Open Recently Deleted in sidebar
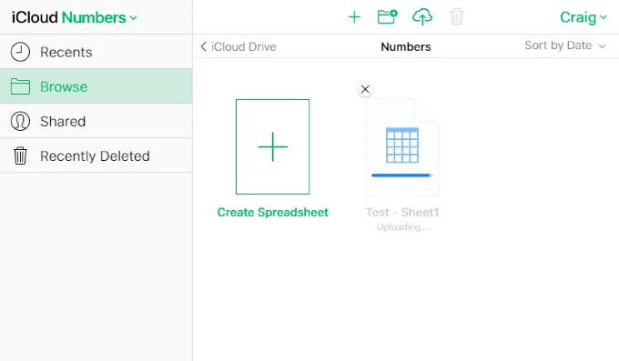Viewport: 619px width, 361px height. [96, 155]
